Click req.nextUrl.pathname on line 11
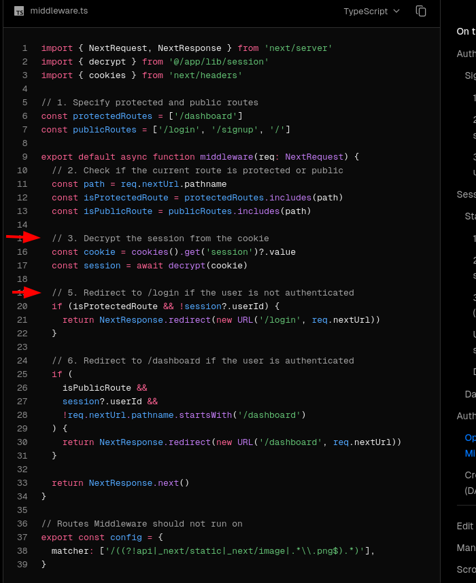The width and height of the screenshot is (476, 583). 173,184
